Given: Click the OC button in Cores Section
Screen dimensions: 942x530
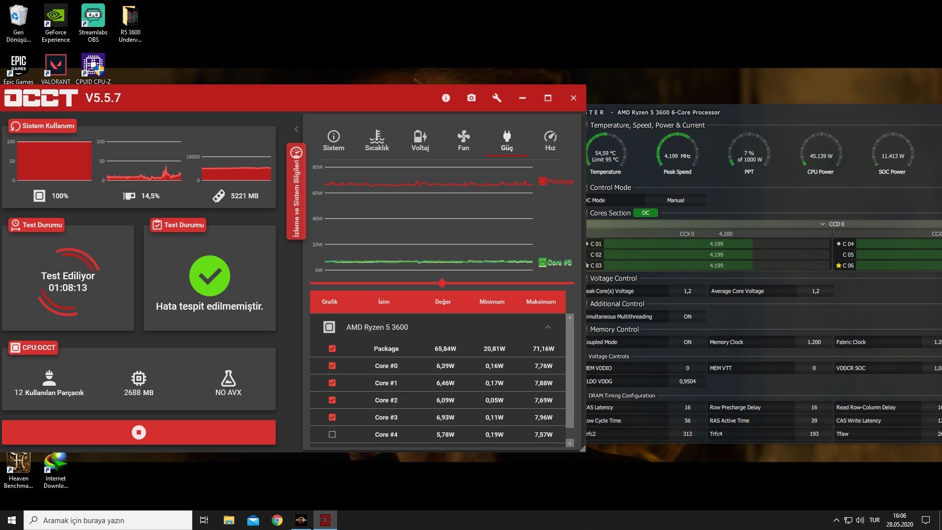Looking at the screenshot, I should coord(645,213).
